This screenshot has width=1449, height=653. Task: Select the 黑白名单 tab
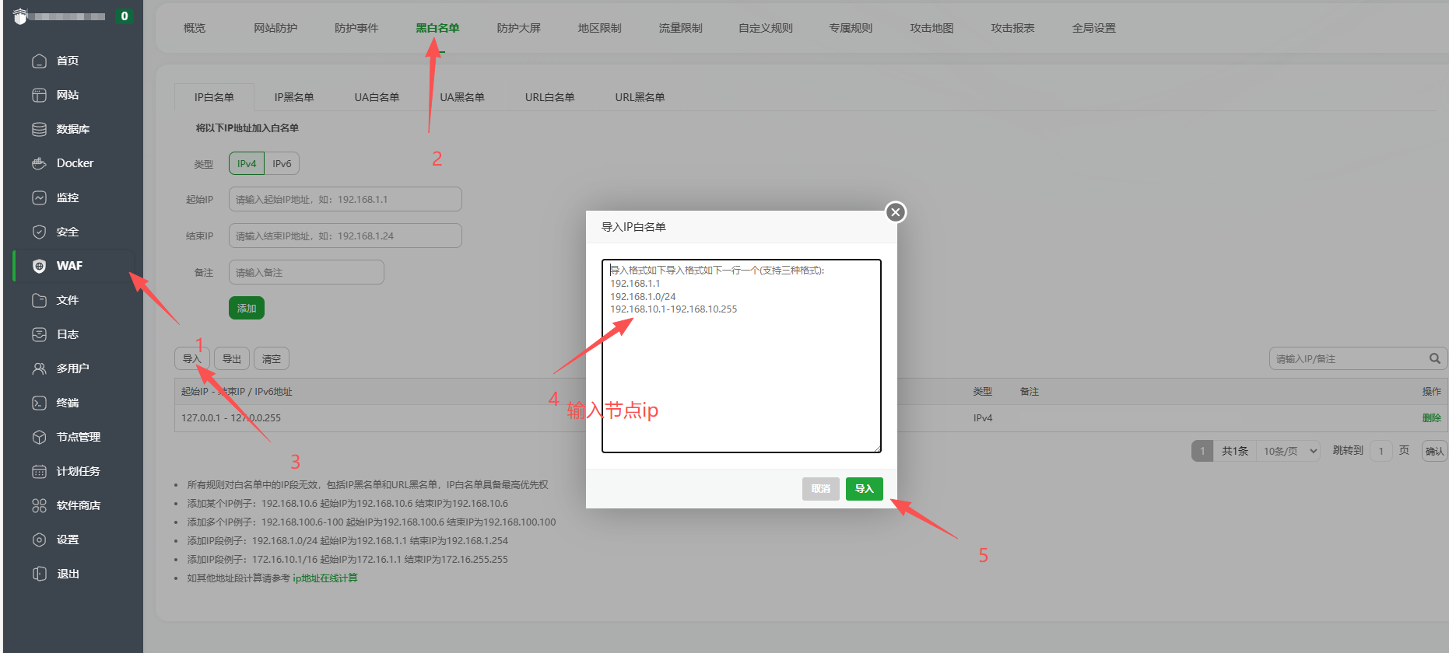(437, 28)
